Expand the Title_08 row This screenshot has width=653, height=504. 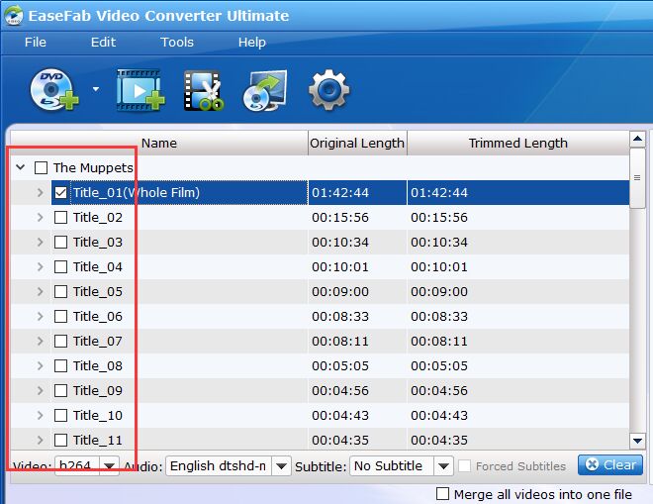(40, 366)
